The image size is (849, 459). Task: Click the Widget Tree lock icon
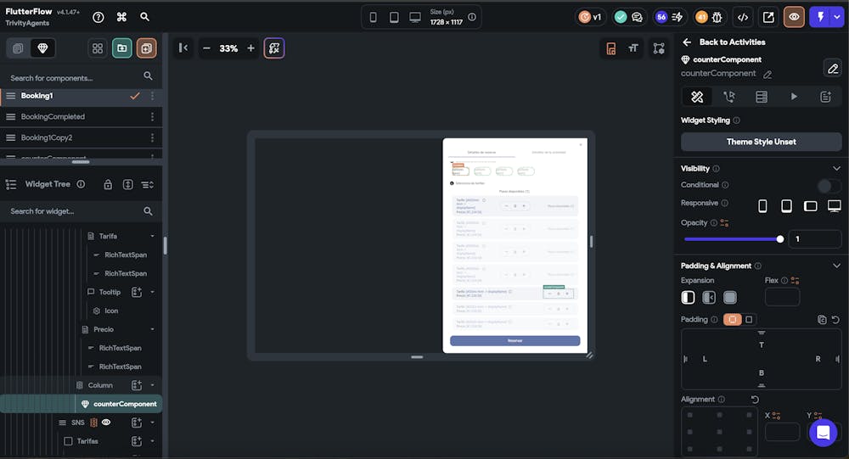tap(108, 185)
